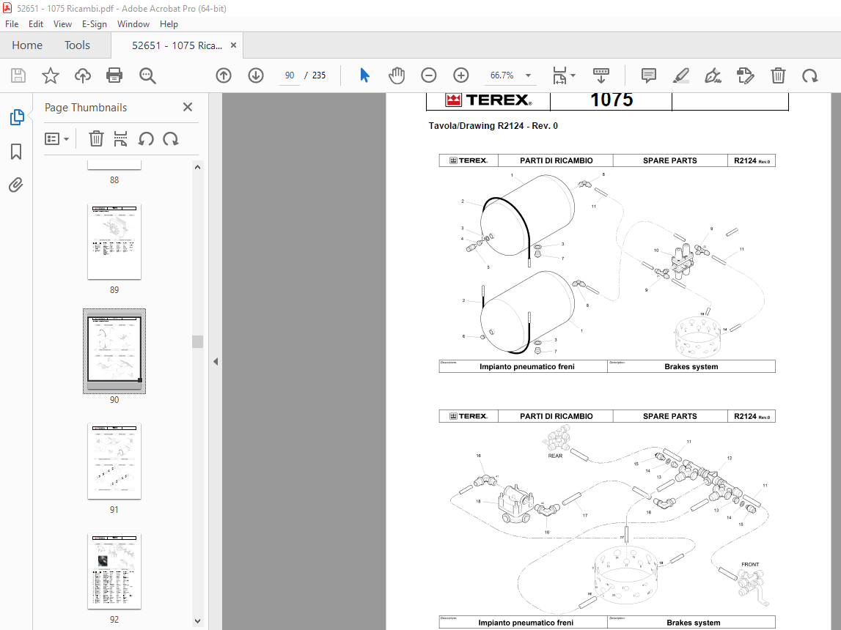Click the FRONT label in the drawing
Screen dimensions: 841x630
750,565
